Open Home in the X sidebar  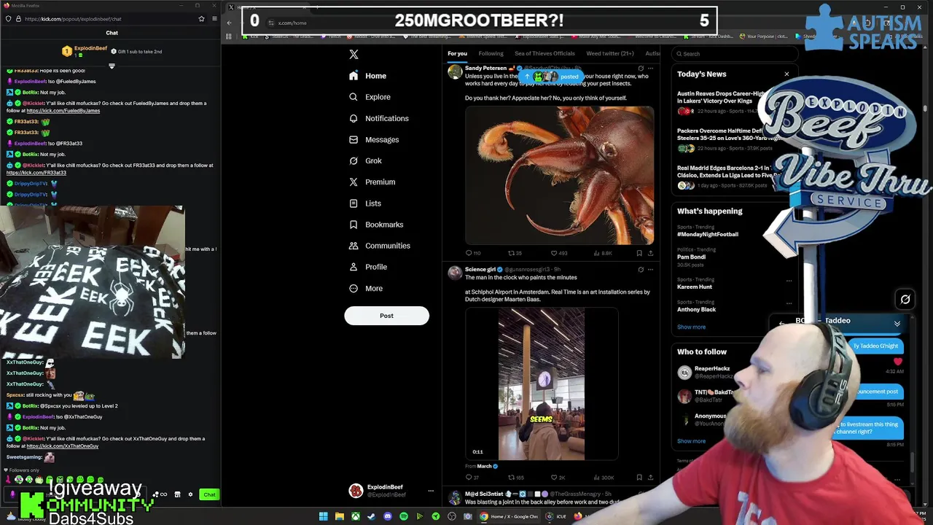point(368,76)
